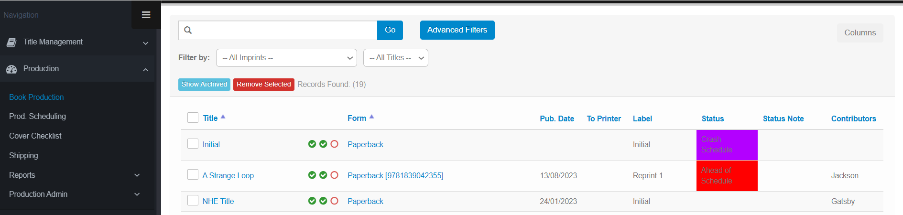Click the Title Management book icon
Image resolution: width=903 pixels, height=215 pixels.
coord(11,43)
